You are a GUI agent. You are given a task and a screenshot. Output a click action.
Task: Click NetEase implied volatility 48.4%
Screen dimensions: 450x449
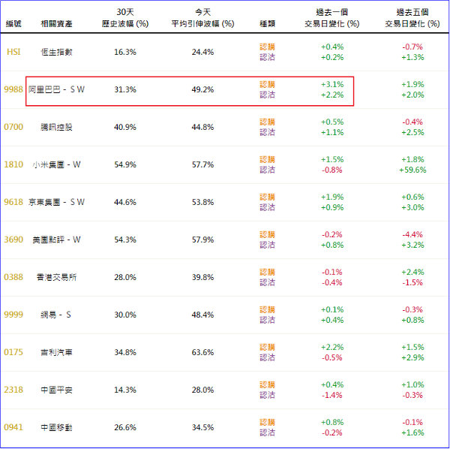[x=202, y=315]
